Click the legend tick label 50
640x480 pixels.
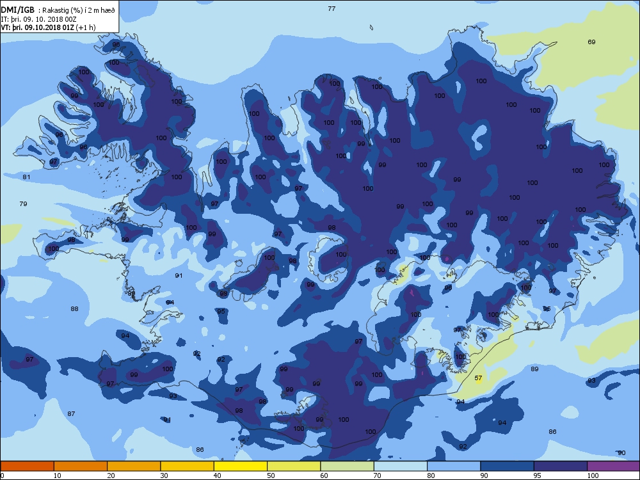click(x=271, y=476)
